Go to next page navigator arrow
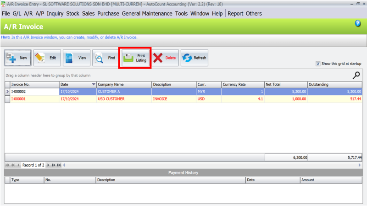The height and width of the screenshot is (206, 367). (x=54, y=165)
